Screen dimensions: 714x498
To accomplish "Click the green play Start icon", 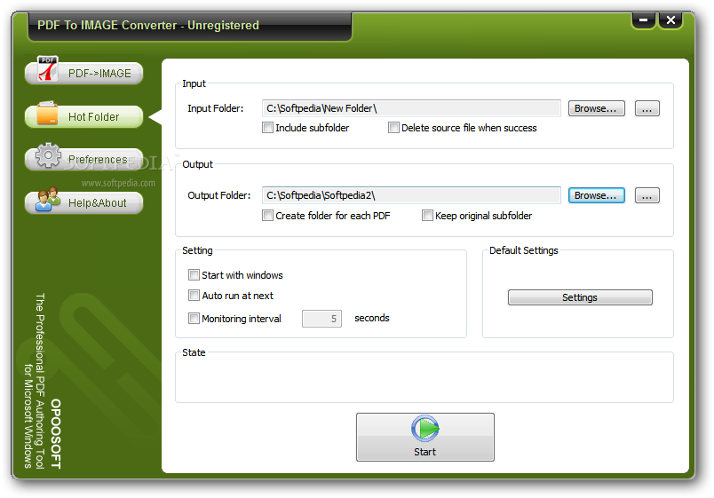I will pyautogui.click(x=424, y=428).
